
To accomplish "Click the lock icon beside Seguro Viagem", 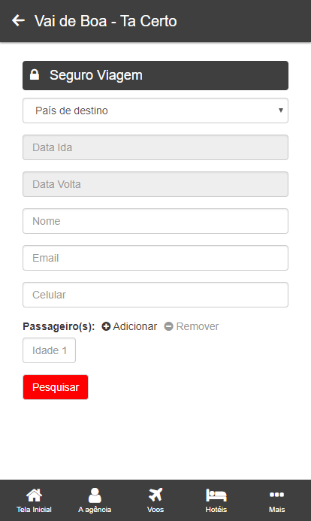I will coord(35,74).
